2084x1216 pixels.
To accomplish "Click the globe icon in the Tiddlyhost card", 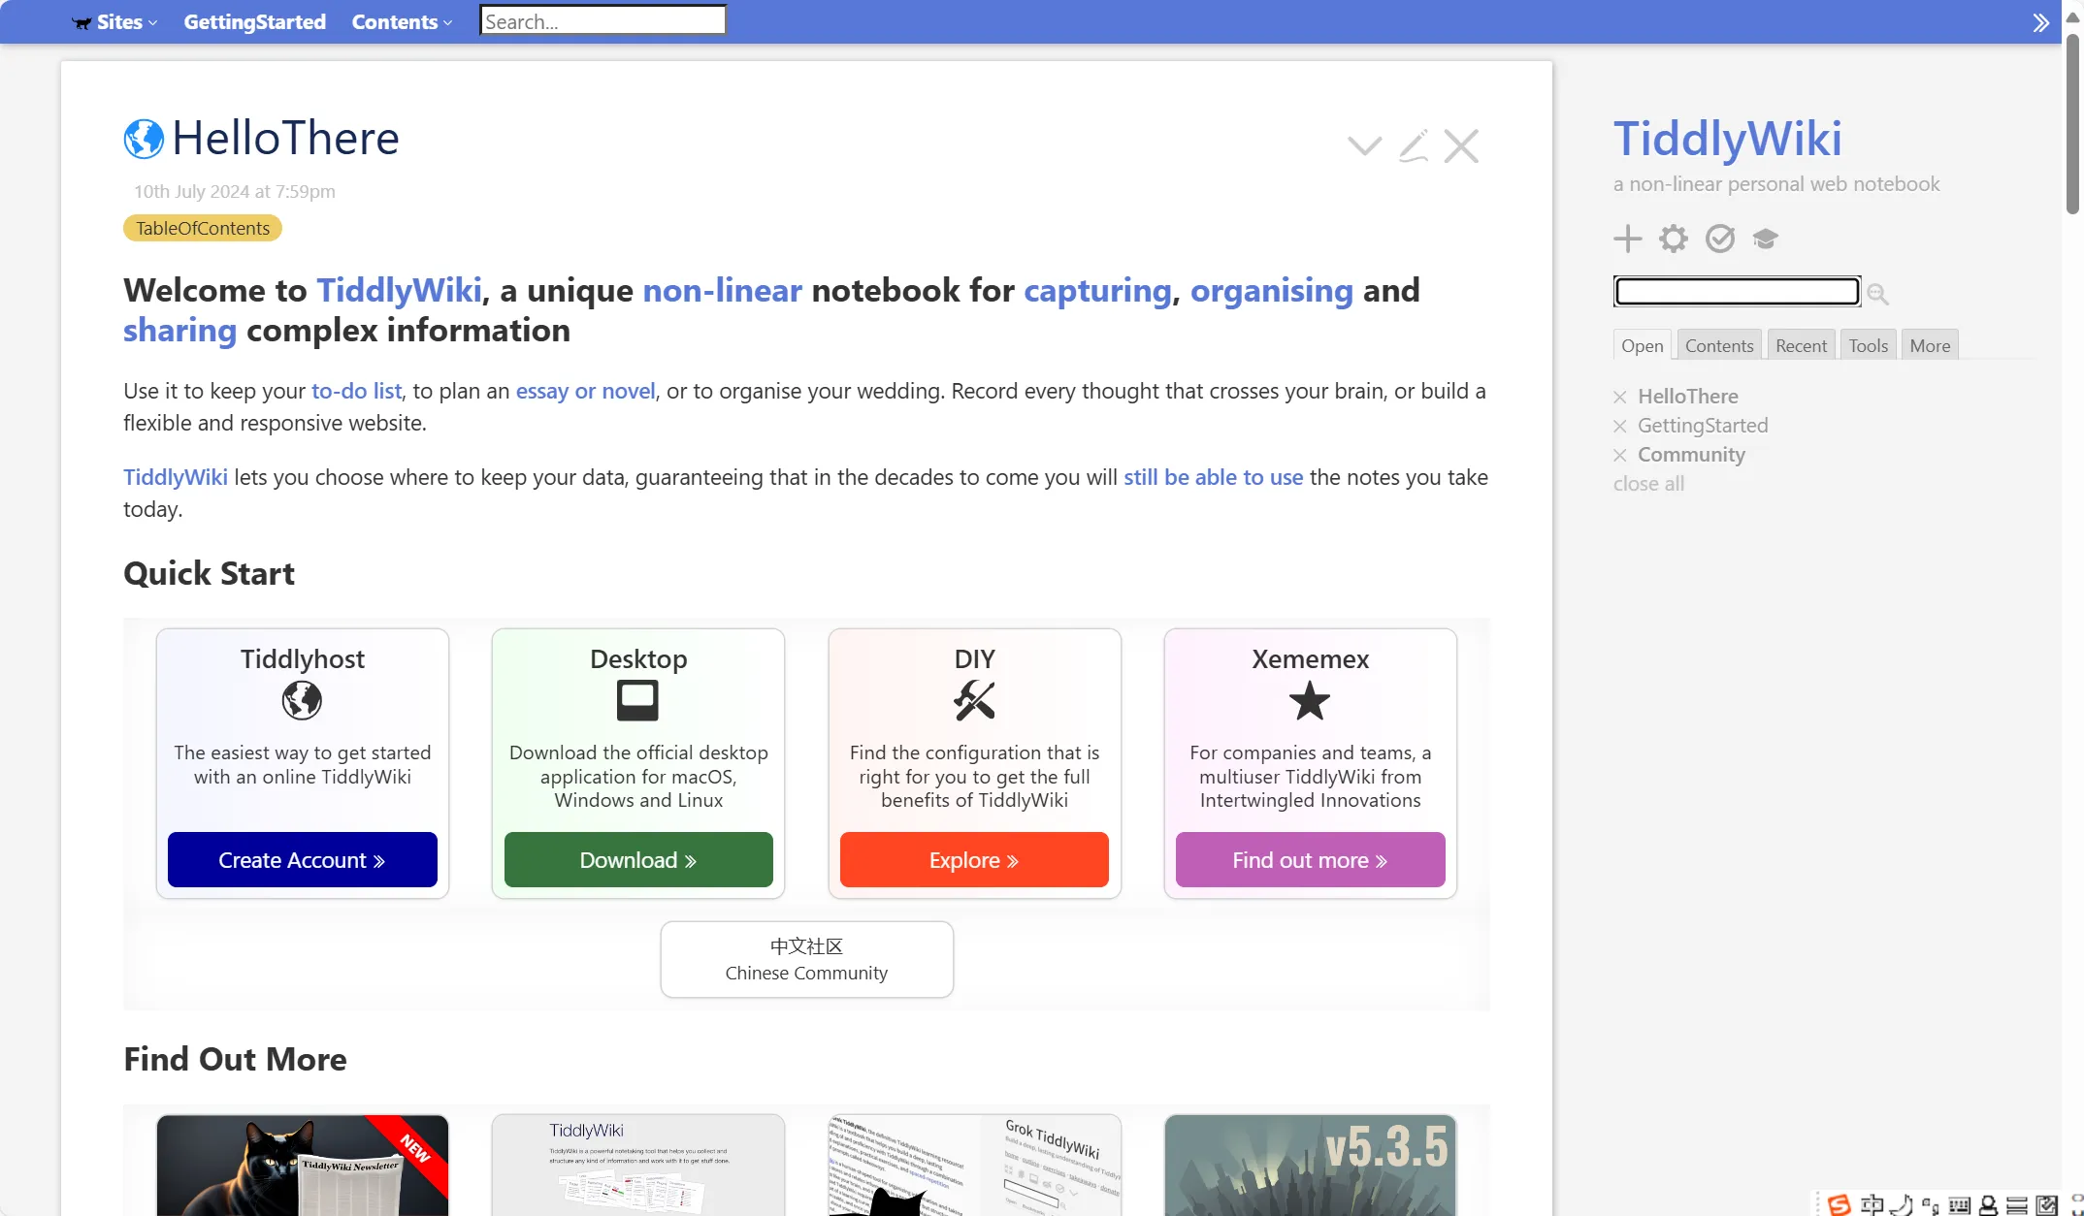I will coord(302,700).
